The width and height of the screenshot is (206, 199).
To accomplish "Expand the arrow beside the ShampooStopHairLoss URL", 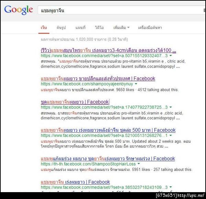I will click(x=138, y=164).
